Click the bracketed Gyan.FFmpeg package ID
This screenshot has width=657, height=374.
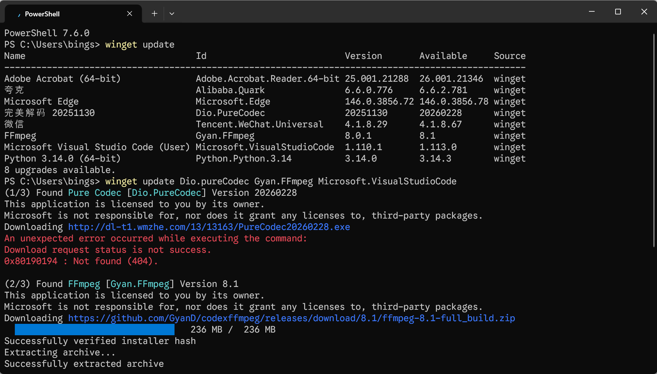[140, 284]
